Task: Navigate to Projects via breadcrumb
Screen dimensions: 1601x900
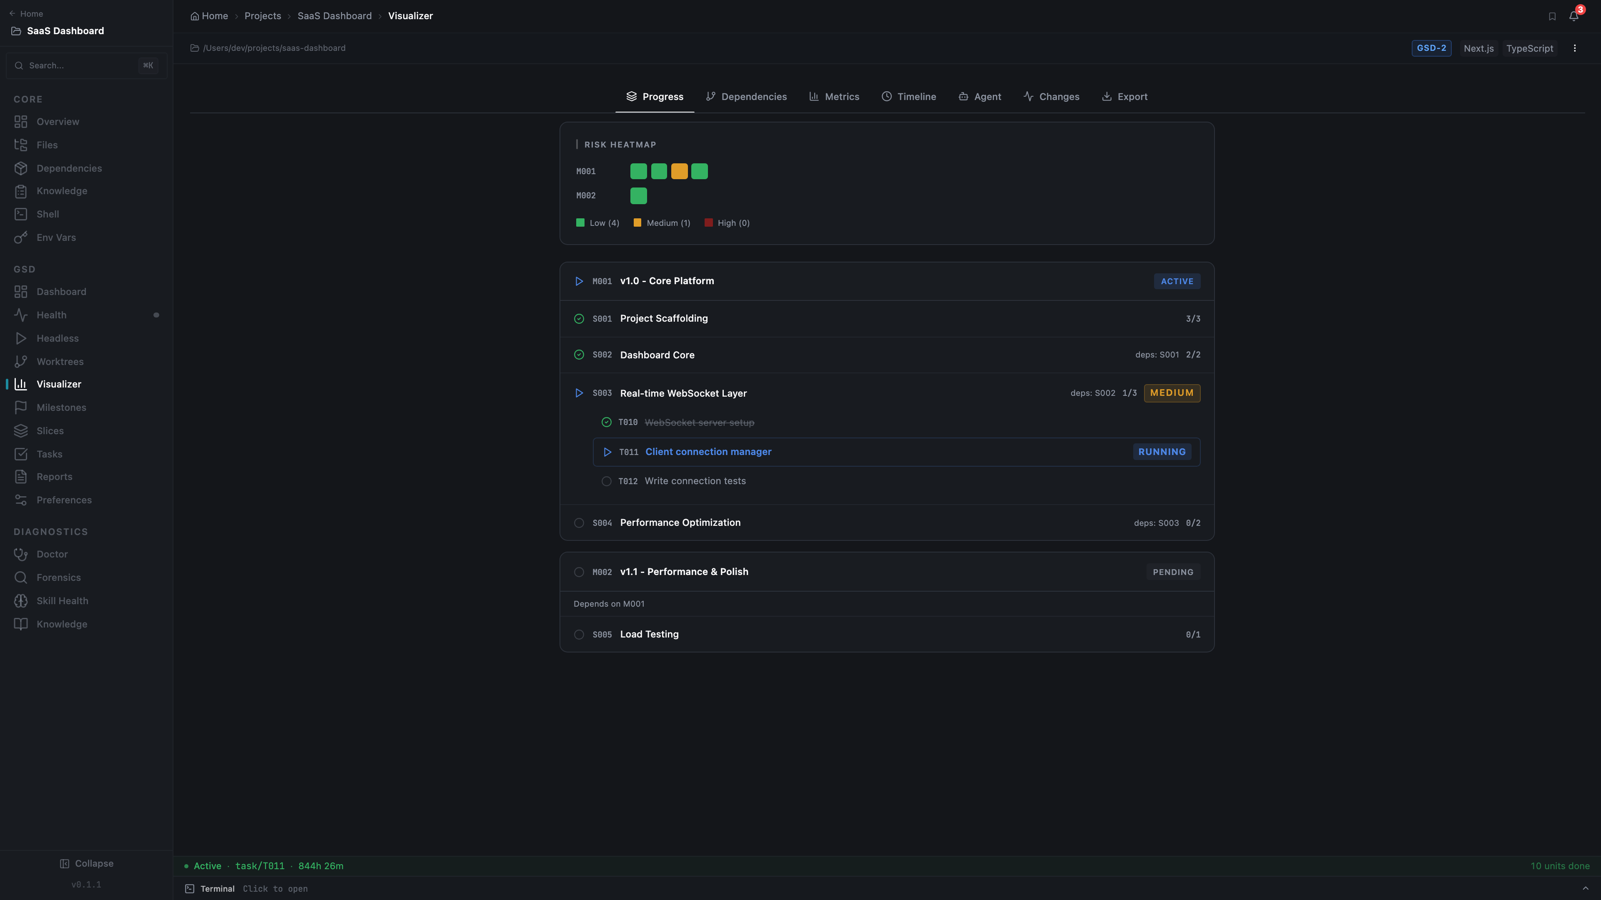Action: 262,15
